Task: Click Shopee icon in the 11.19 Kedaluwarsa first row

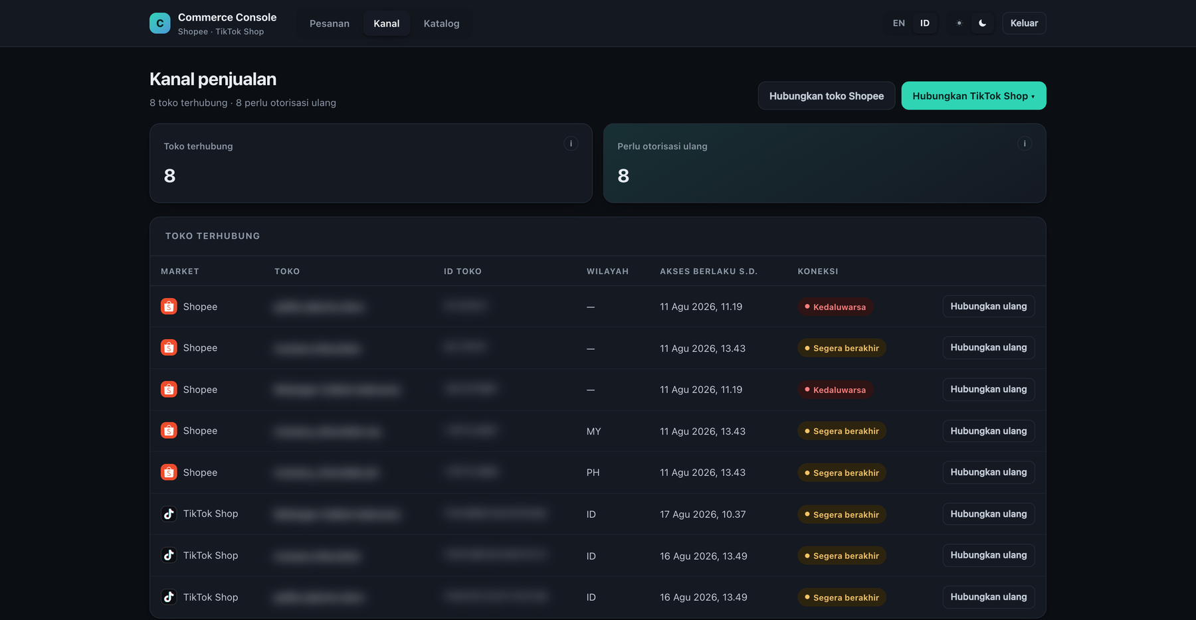Action: 169,306
